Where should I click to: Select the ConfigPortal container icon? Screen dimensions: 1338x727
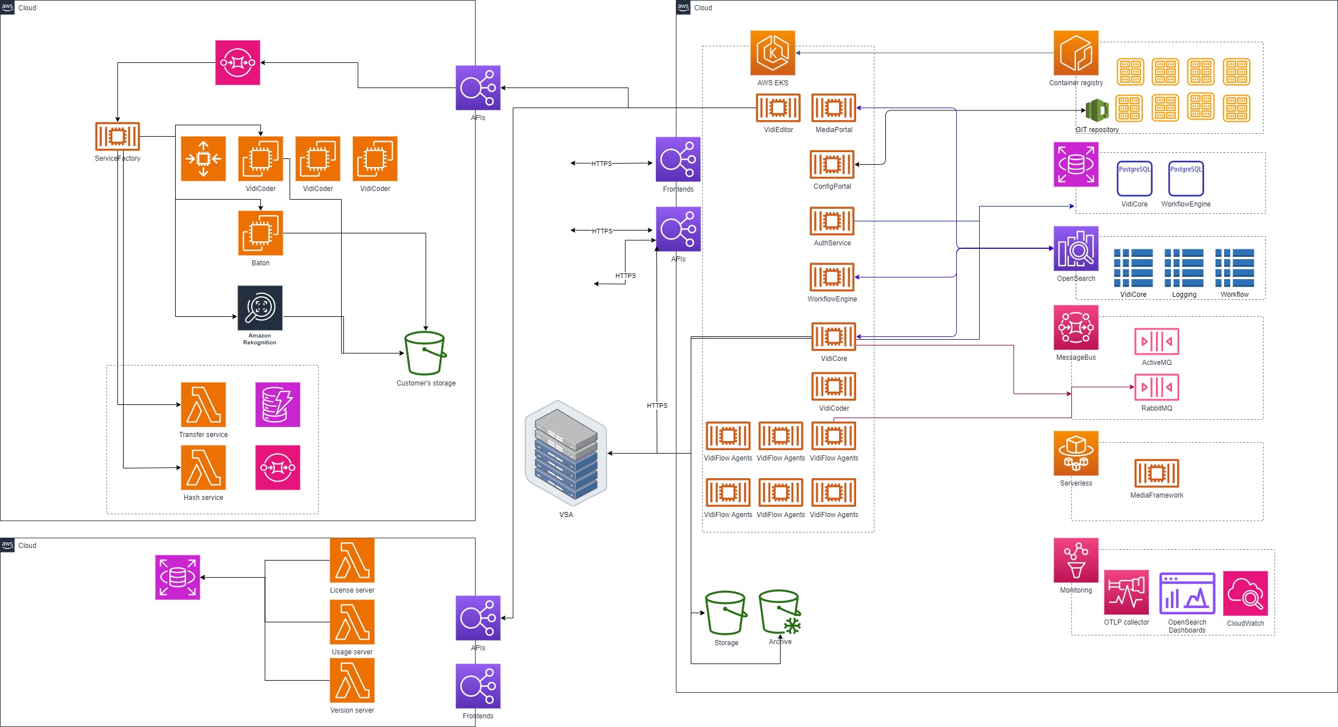(x=832, y=164)
